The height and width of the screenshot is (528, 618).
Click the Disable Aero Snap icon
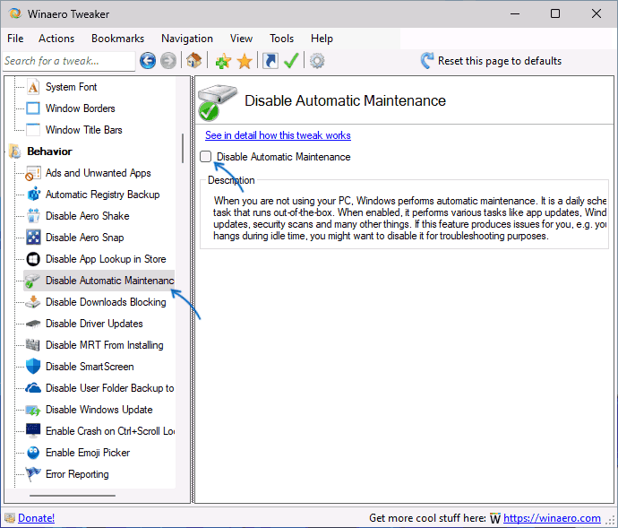point(33,238)
